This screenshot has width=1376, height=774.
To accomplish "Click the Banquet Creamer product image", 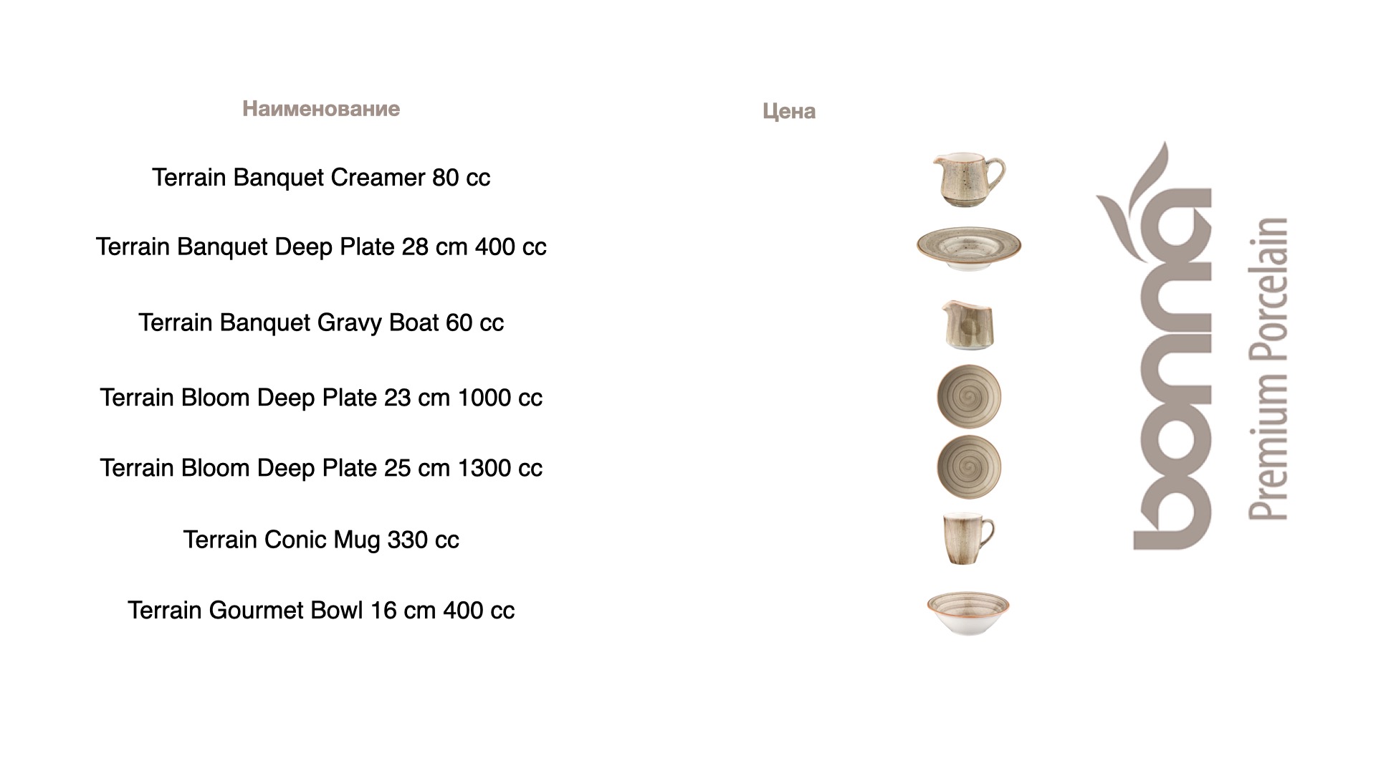I will click(x=969, y=180).
